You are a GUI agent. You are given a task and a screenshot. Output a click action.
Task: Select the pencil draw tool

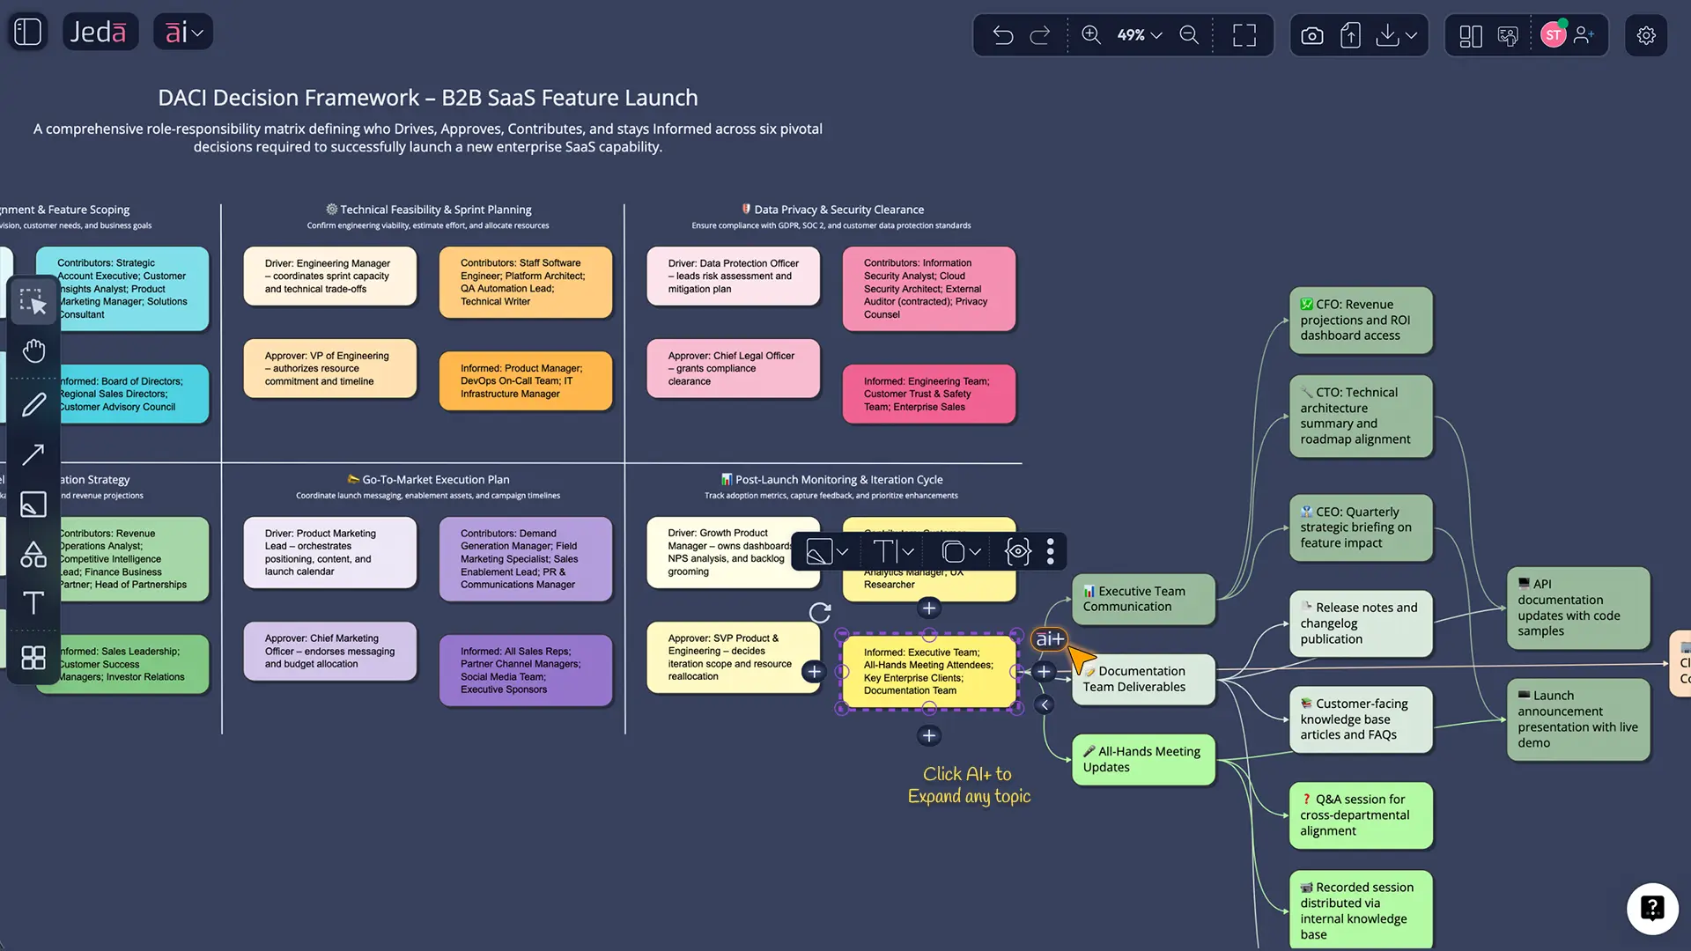click(33, 404)
